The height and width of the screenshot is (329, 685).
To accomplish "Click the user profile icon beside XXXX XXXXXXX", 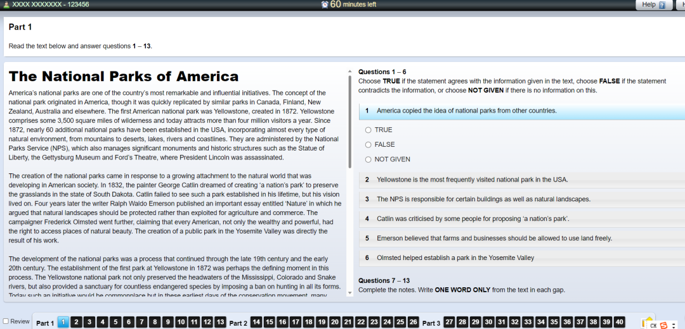I will pyautogui.click(x=6, y=4).
